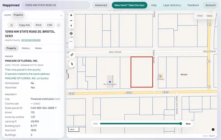Locate me with the crosshair icon

[71, 34]
